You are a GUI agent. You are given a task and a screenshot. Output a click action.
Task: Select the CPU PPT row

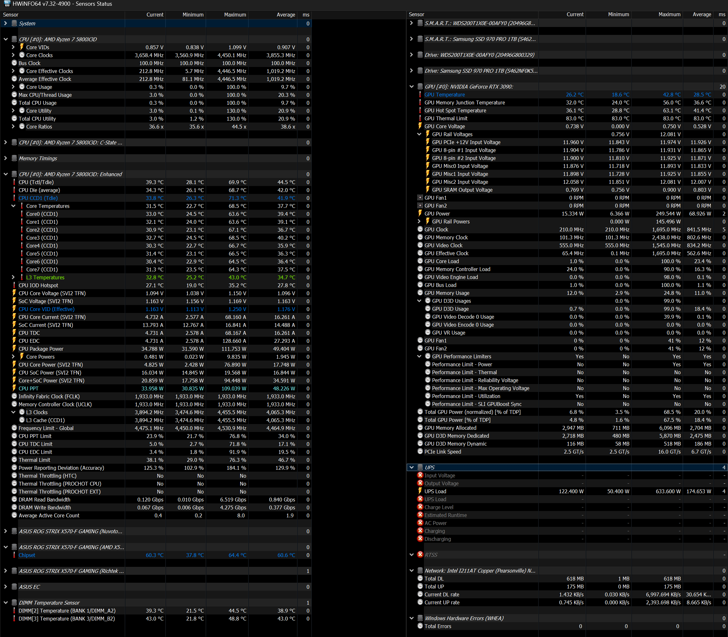coord(156,388)
